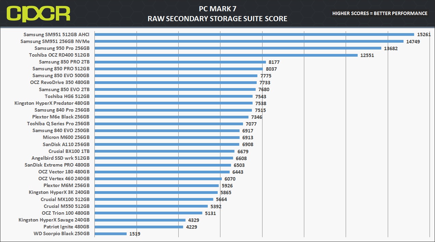Click the Samsung SM951 512GB AHCI bar
Screen dimensions: 435x242
254,34
